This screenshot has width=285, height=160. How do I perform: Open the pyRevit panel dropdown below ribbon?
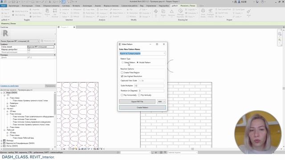[5, 20]
